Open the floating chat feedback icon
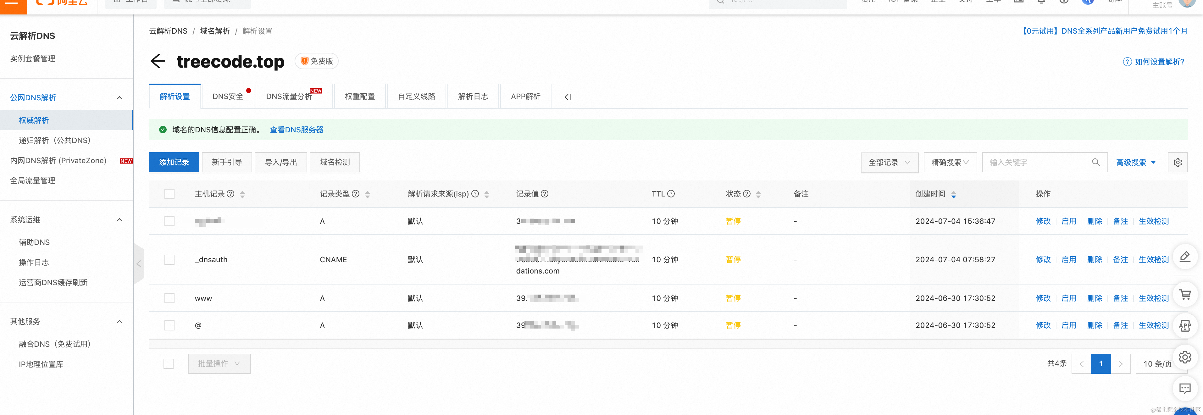The width and height of the screenshot is (1203, 415). 1185,388
